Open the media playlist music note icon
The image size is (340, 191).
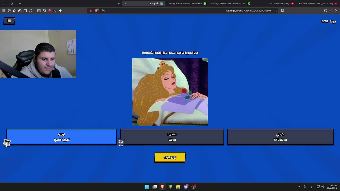[31, 11]
